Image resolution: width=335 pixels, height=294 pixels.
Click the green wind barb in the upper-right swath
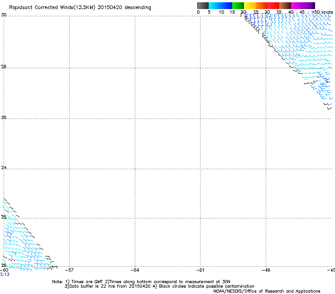point(326,80)
